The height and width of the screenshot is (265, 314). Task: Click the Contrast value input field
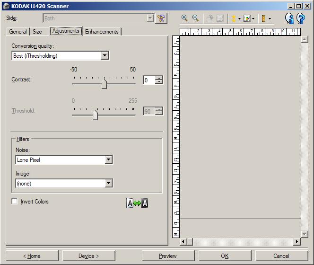tap(149, 80)
